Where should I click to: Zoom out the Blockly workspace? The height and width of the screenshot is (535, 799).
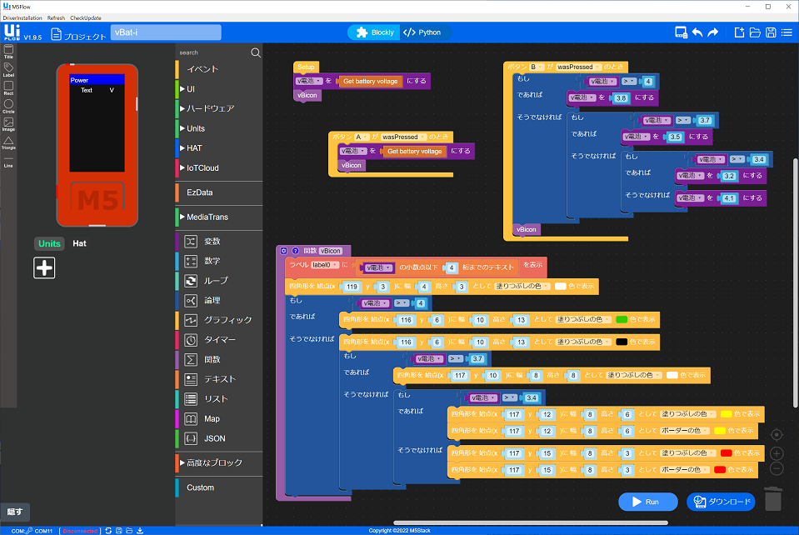tap(776, 469)
